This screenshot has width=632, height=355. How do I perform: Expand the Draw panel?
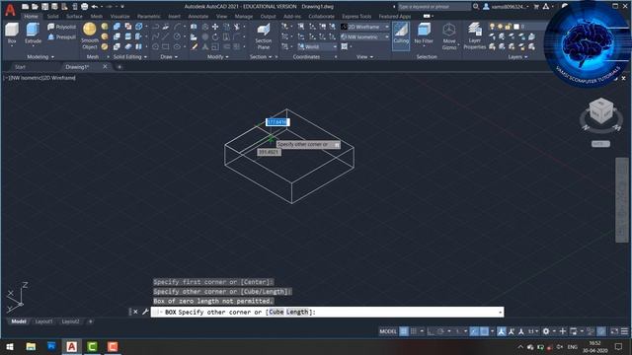tap(169, 57)
